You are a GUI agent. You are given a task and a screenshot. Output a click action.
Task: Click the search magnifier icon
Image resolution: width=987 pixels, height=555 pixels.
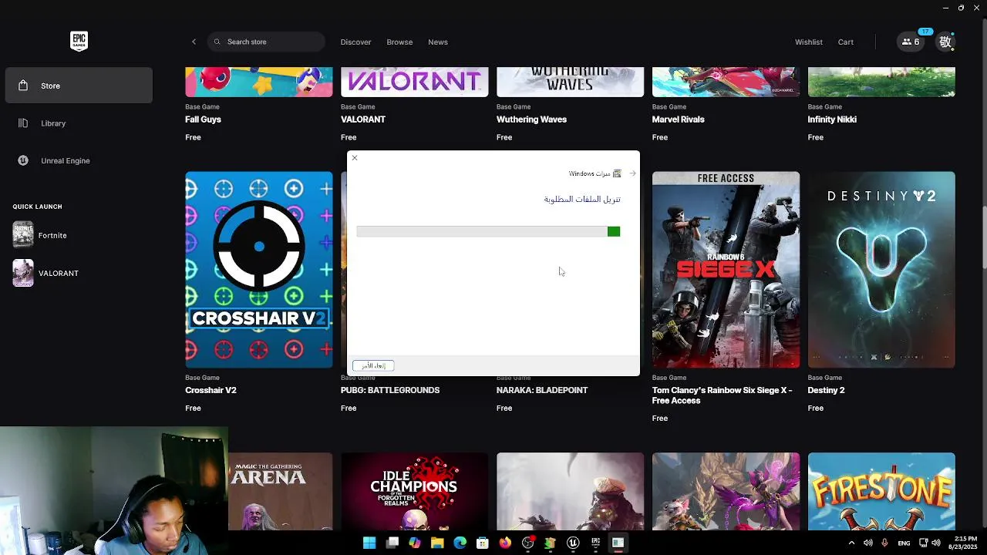(x=217, y=42)
